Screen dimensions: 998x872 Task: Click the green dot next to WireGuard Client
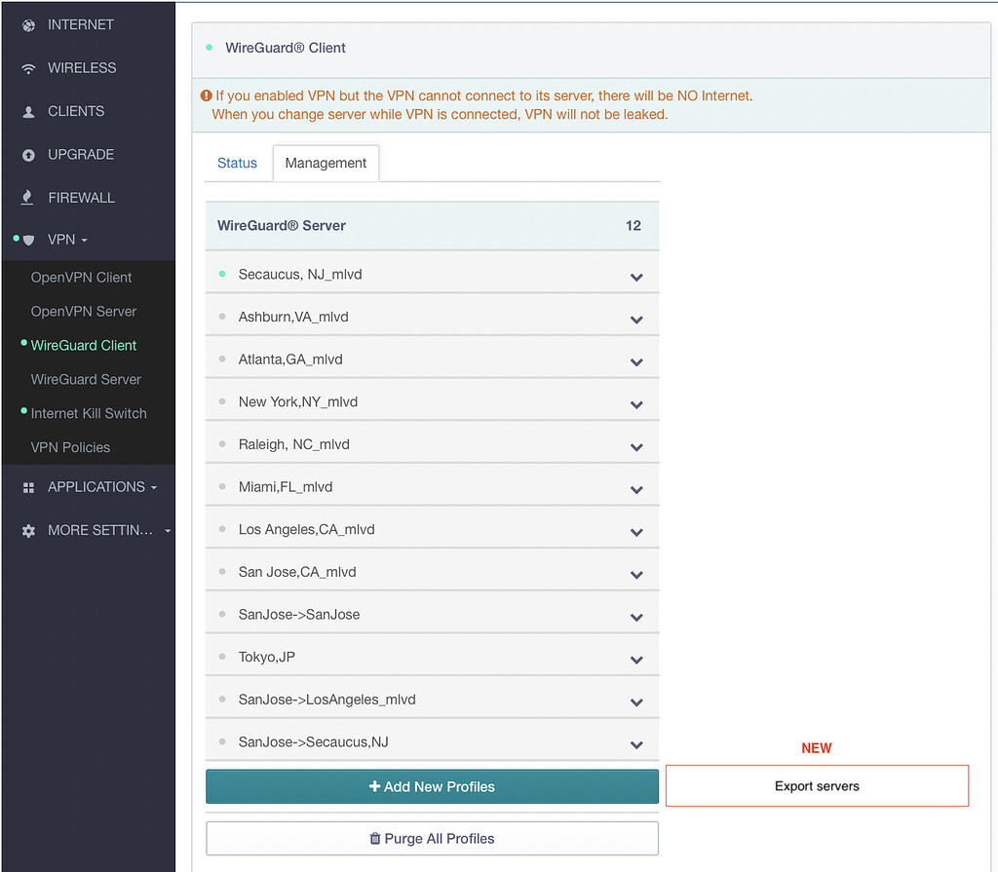pos(25,343)
